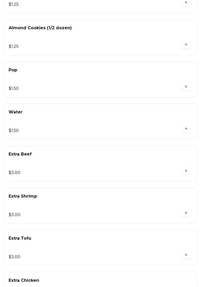The width and height of the screenshot is (201, 287).
Task: Click the Extra Beef item name
Action: pos(20,154)
